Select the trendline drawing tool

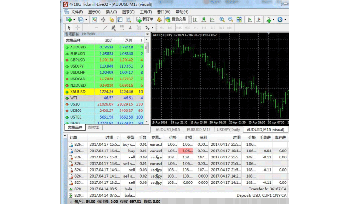coord(105,28)
